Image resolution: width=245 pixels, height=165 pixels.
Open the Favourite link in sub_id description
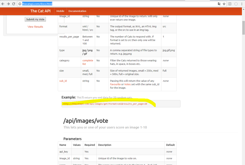click(x=115, y=84)
